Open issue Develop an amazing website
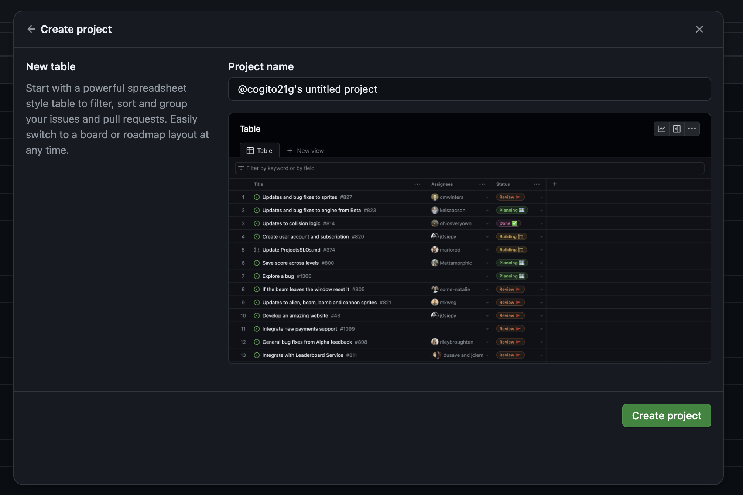 [x=295, y=316]
